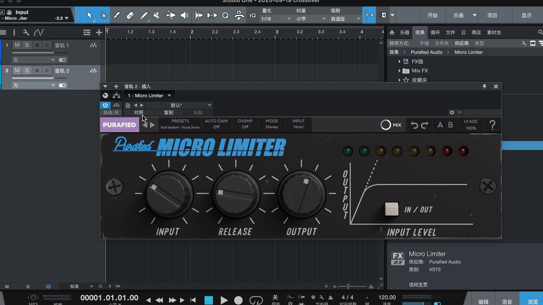Add insert with plus in plugin header

coord(116,86)
